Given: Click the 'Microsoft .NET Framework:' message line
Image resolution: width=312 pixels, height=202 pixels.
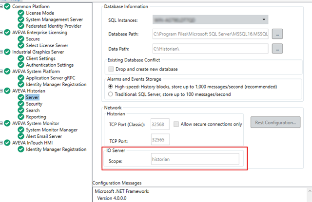Looking at the screenshot, I should (122, 191).
